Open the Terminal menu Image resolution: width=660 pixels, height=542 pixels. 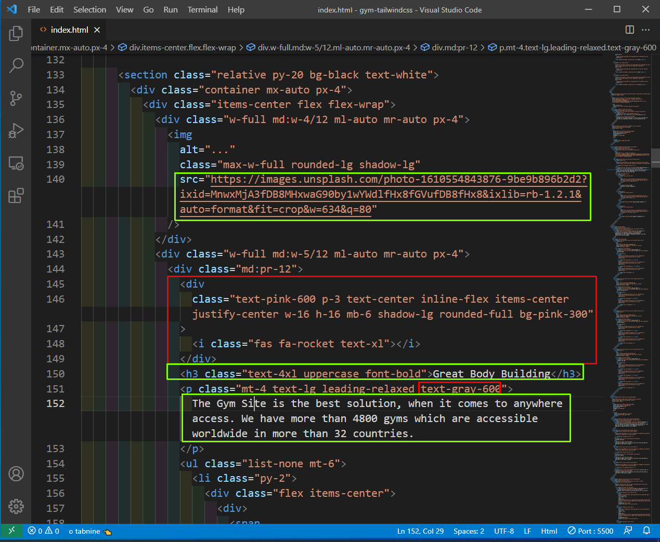pyautogui.click(x=203, y=9)
